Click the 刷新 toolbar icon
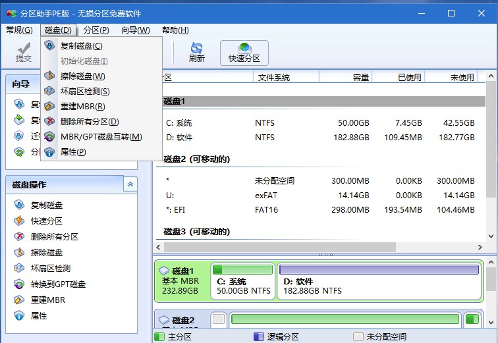 196,48
